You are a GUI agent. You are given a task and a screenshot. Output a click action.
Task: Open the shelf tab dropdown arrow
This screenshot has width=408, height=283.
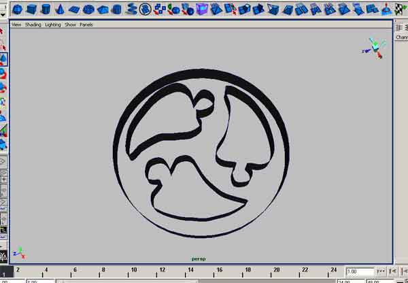pyautogui.click(x=3, y=15)
